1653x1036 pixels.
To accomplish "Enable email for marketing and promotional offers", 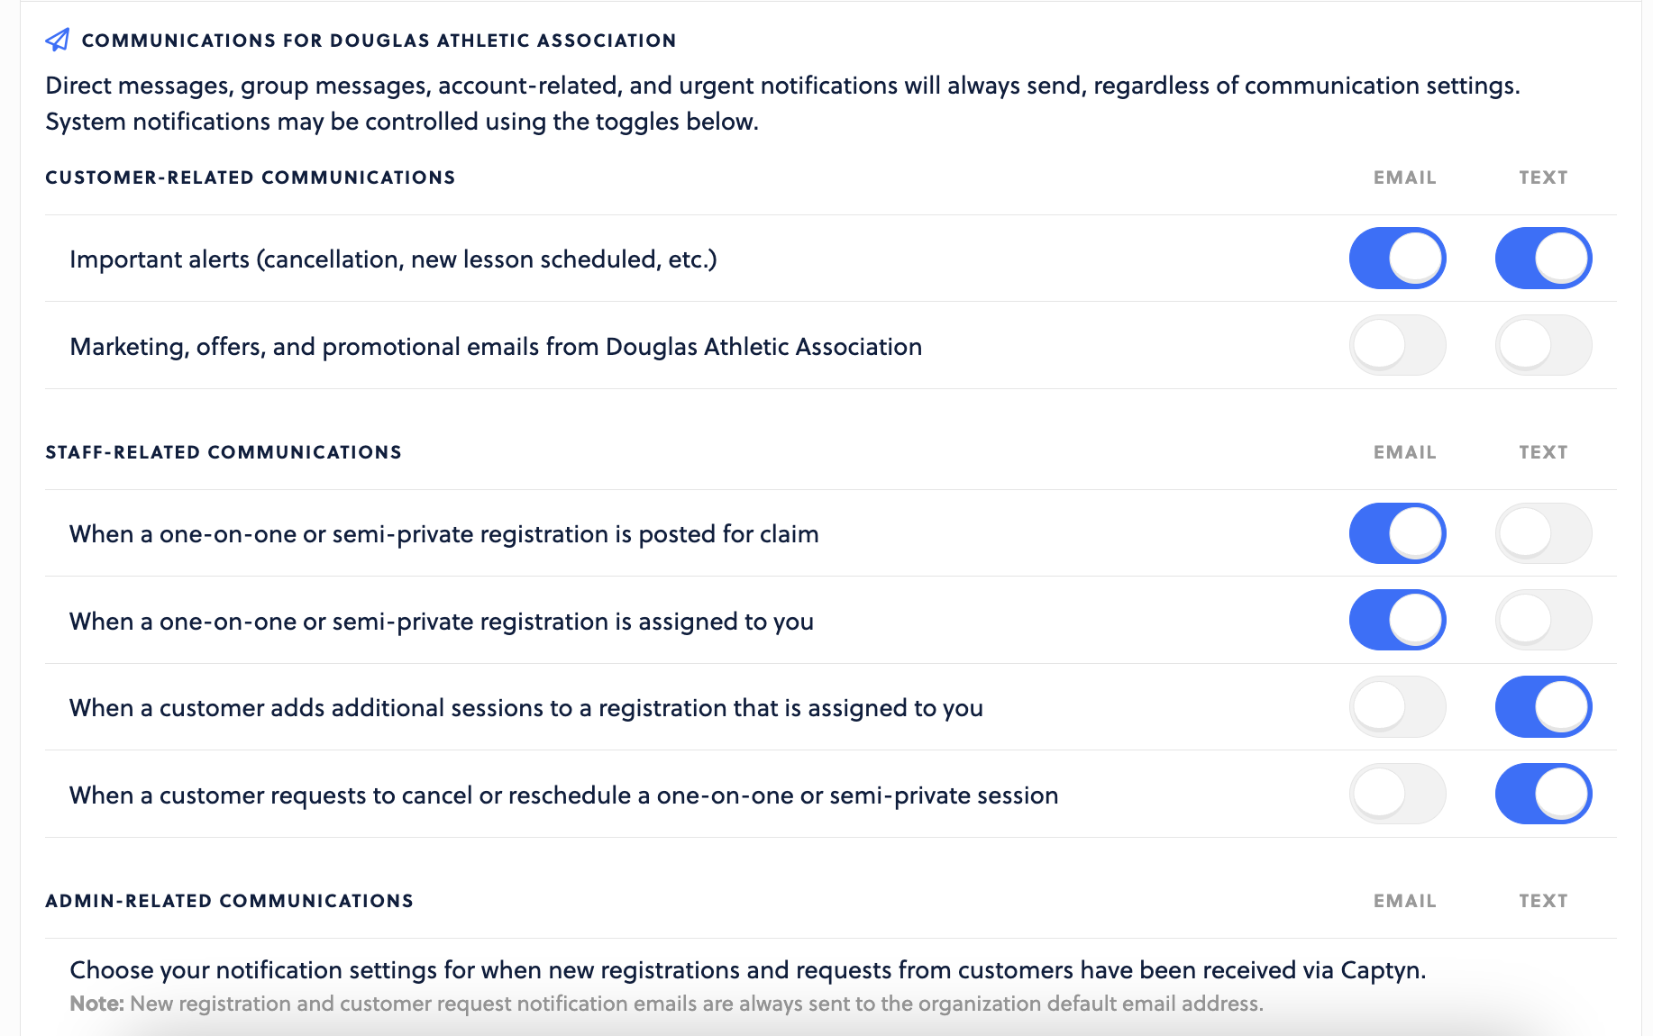I will 1397,345.
